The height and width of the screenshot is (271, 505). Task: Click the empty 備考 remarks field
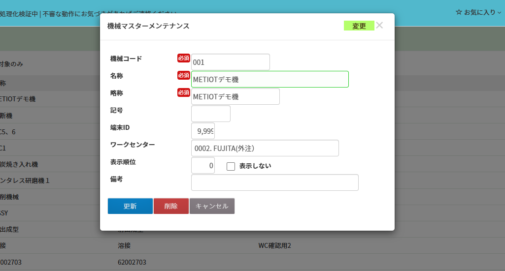[x=274, y=182]
